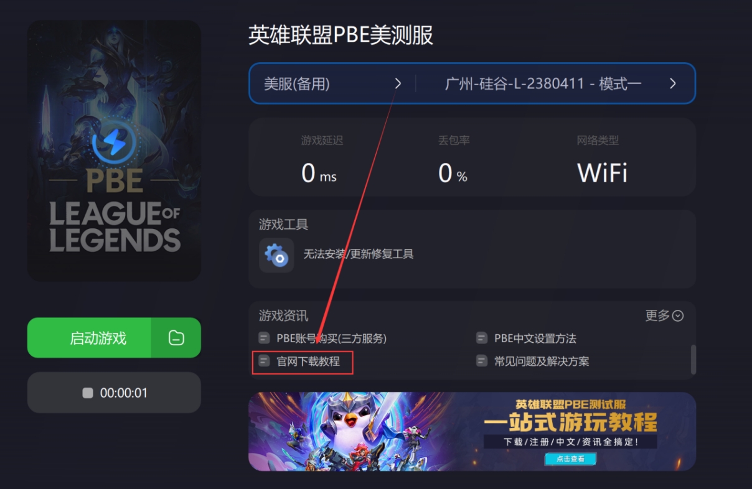Open PBE账号购买(三方服务) link

tap(332, 338)
